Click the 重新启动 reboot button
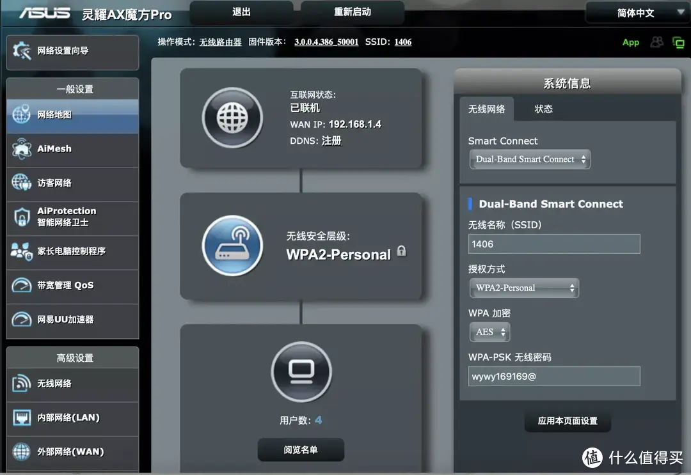 point(352,12)
